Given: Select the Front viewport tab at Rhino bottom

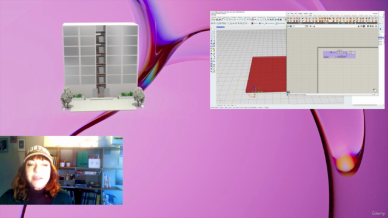Looking at the screenshot, I should [229, 105].
